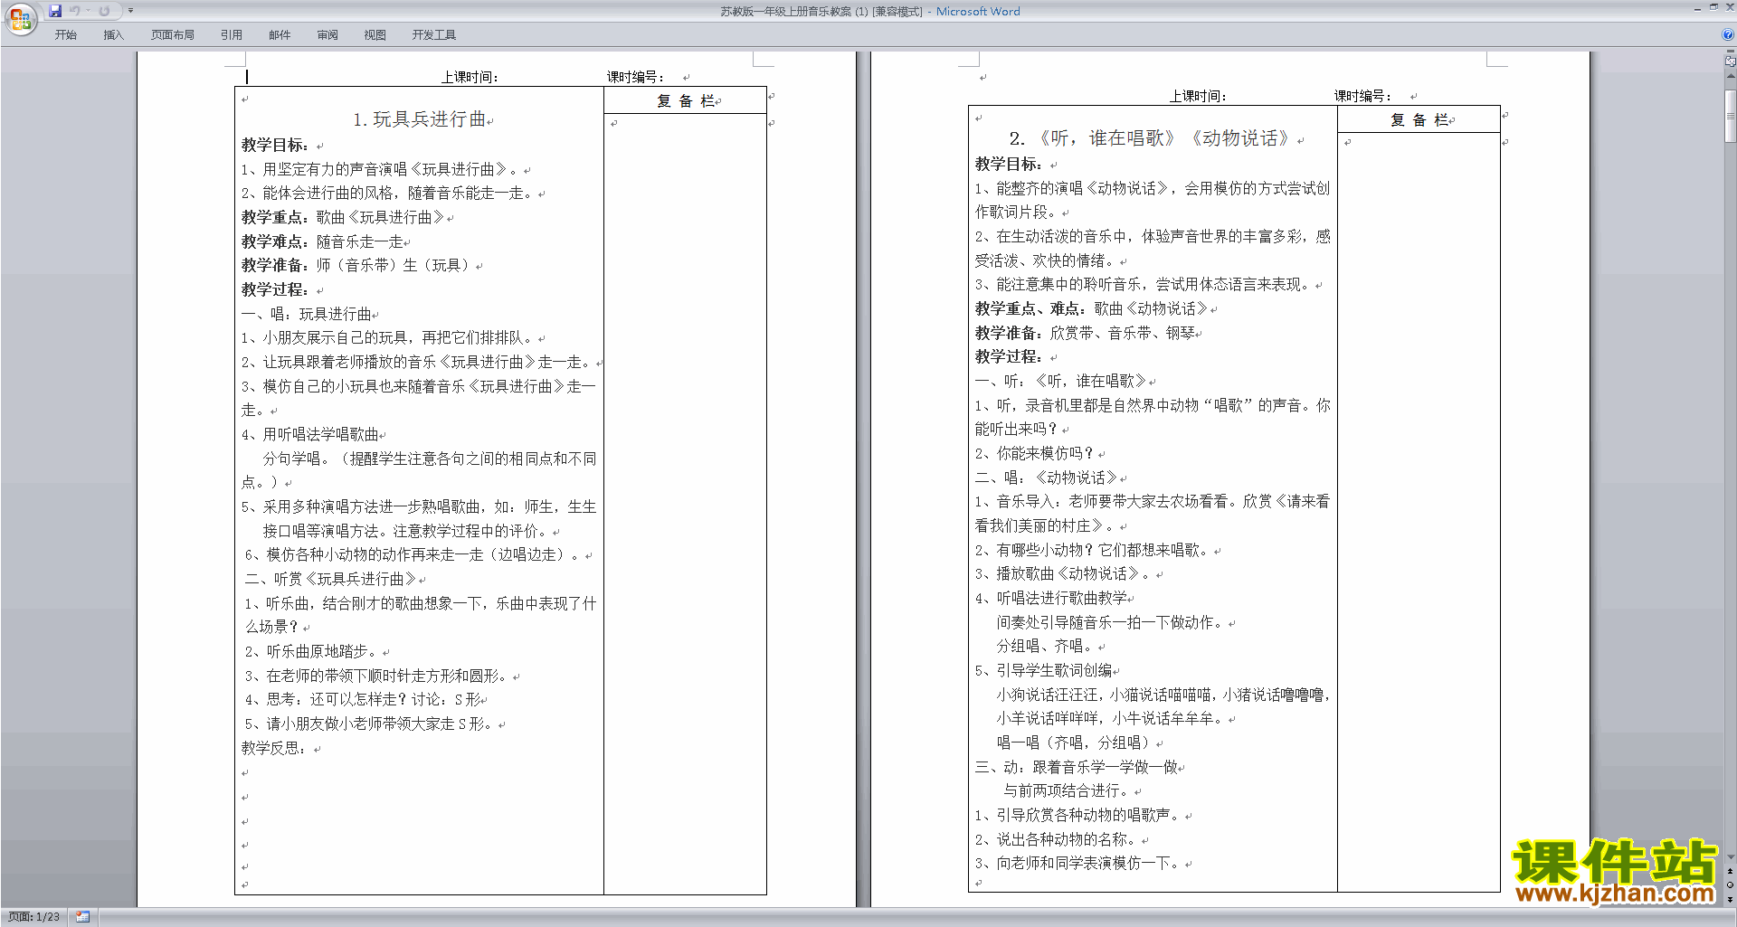Screen dimensions: 1737x927
Task: Click the macro recording icon in the status bar
Action: pos(82,917)
